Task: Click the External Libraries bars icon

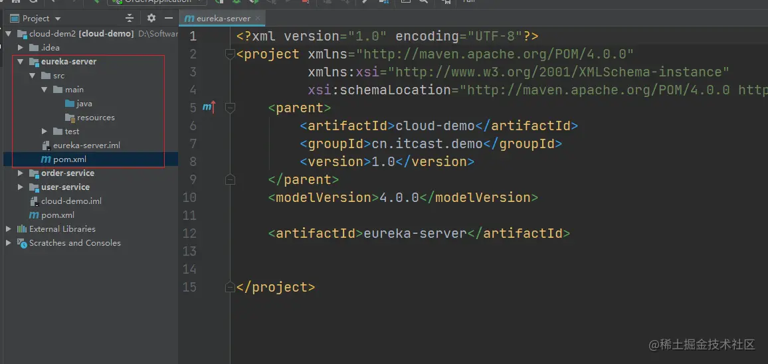Action: tap(22, 228)
